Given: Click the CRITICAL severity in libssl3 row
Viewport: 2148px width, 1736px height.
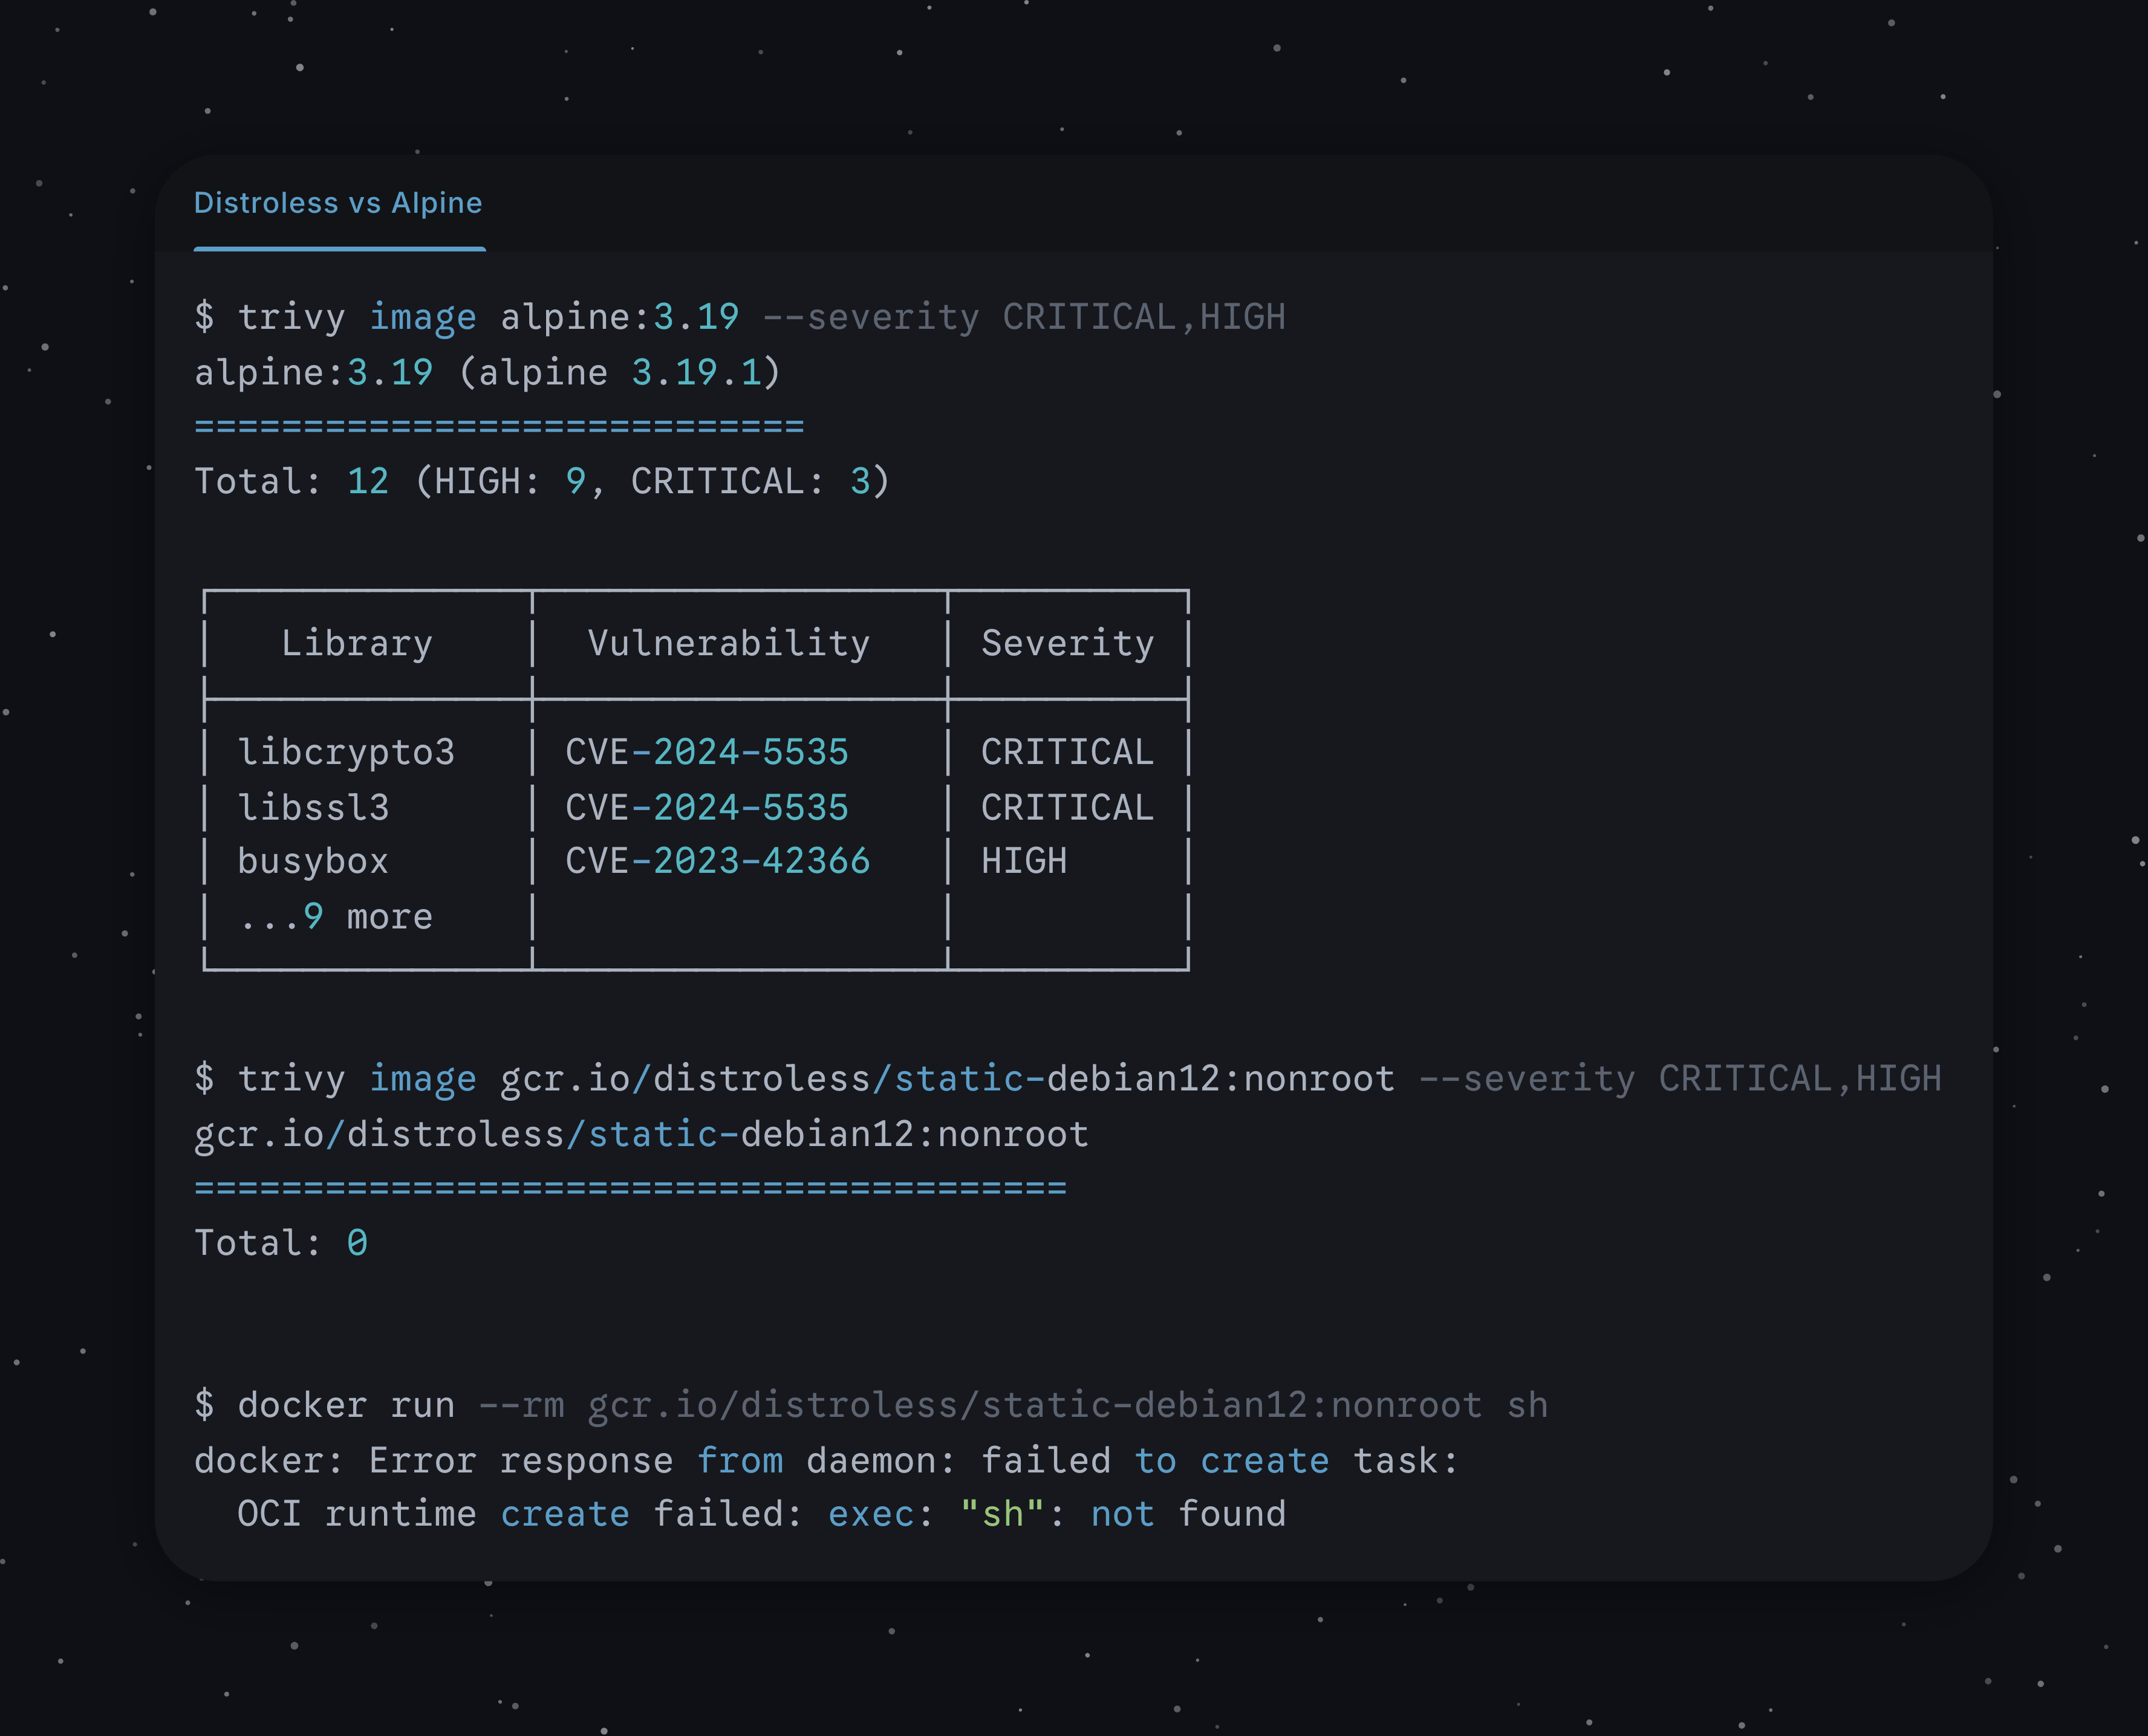Looking at the screenshot, I should pyautogui.click(x=1067, y=808).
